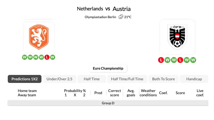The height and width of the screenshot is (120, 214).
Task: Select the Handicap tab
Action: (194, 79)
